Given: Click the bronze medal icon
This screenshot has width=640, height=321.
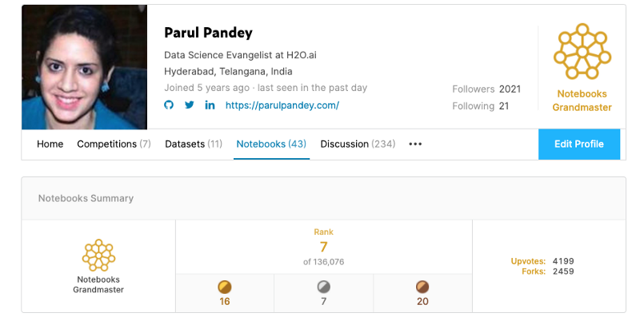Looking at the screenshot, I should pos(422,287).
